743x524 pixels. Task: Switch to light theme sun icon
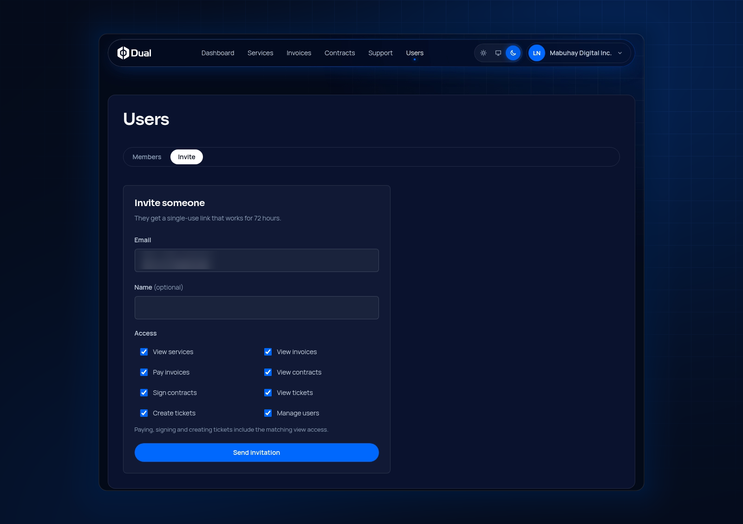click(x=483, y=53)
